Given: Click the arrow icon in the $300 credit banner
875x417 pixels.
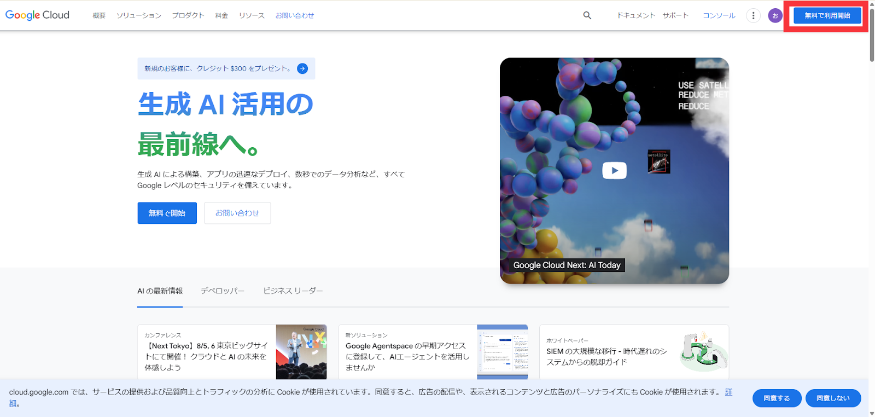Looking at the screenshot, I should (x=302, y=68).
